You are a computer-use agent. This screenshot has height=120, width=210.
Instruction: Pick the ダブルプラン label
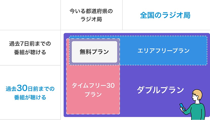[160, 90]
